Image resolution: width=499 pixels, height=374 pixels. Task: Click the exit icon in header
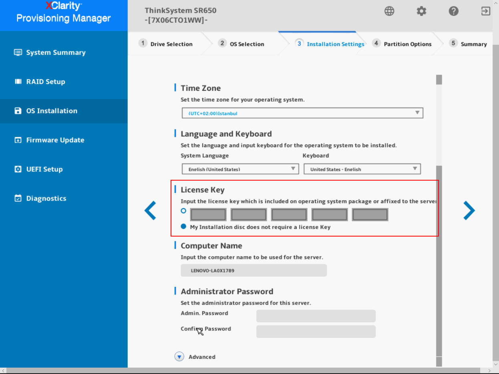point(485,11)
